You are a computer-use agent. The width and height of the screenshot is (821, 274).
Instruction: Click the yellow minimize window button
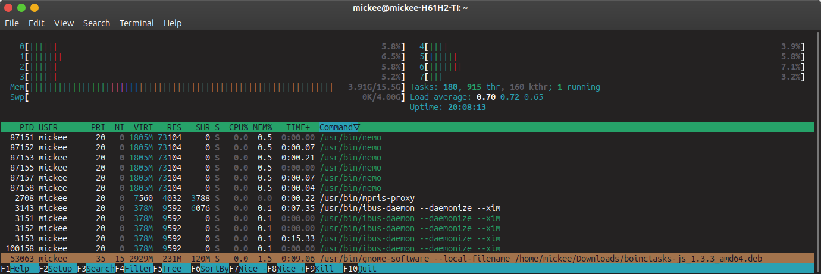(35, 8)
